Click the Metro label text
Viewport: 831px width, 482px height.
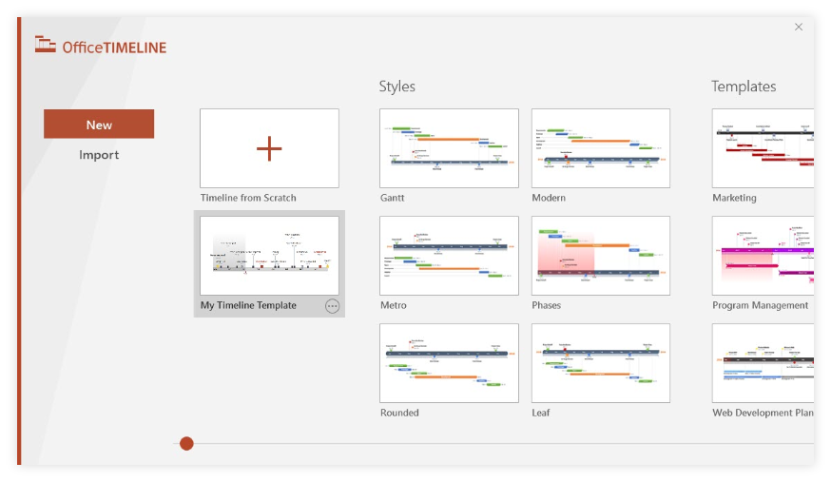point(394,305)
